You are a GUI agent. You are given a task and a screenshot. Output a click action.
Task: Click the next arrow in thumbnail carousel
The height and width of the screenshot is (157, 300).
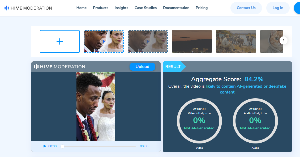(x=284, y=40)
